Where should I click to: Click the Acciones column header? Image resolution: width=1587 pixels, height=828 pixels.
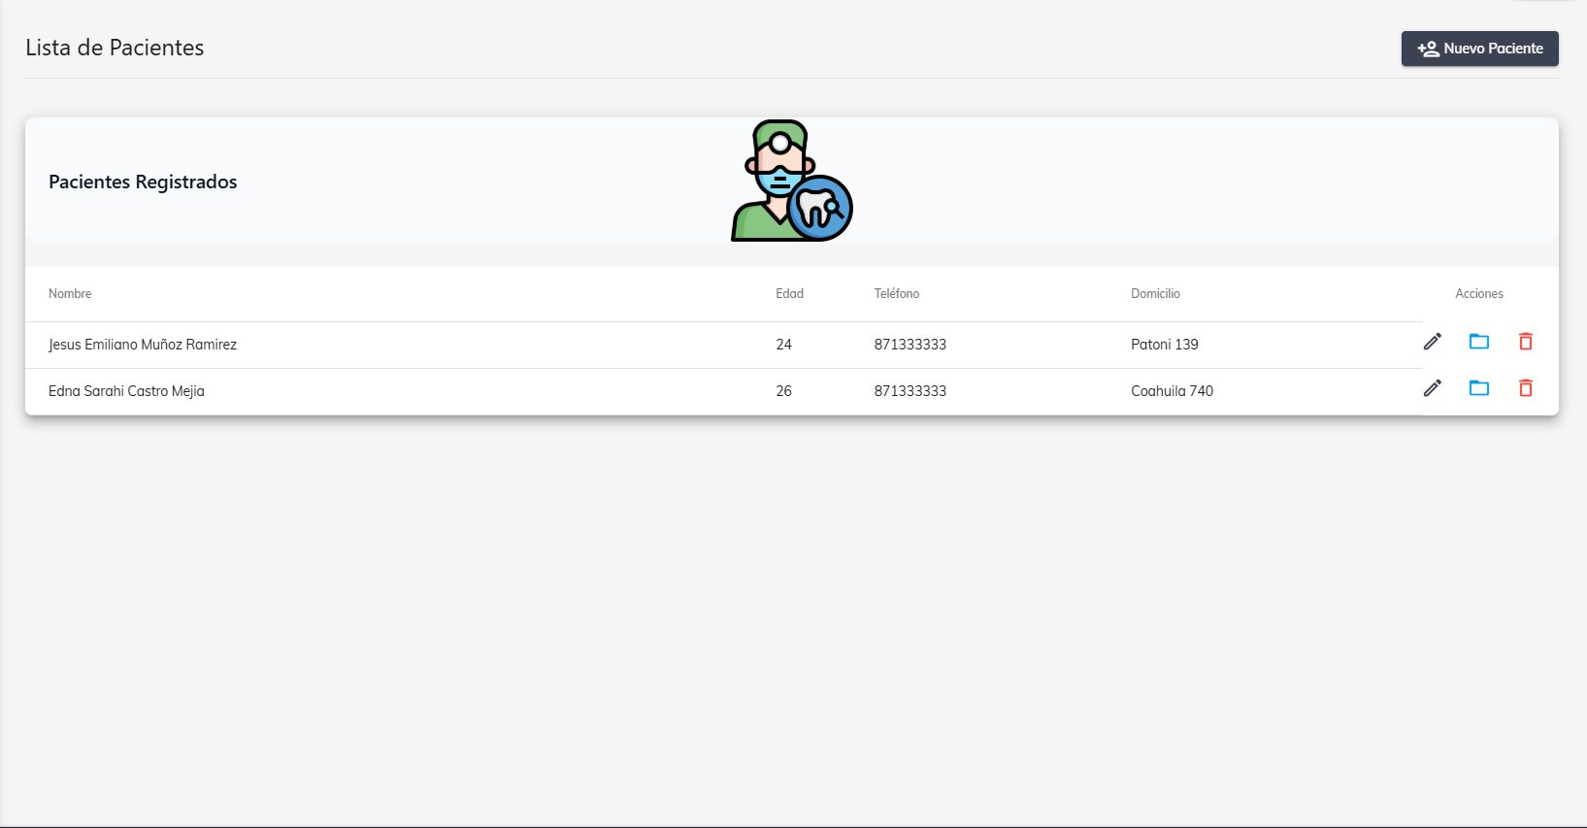[1478, 294]
